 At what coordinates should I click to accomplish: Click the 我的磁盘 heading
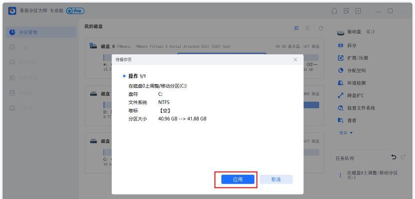94,26
